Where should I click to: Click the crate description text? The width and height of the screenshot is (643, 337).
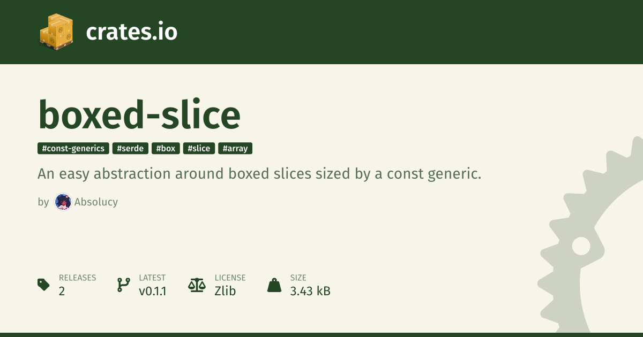(259, 174)
